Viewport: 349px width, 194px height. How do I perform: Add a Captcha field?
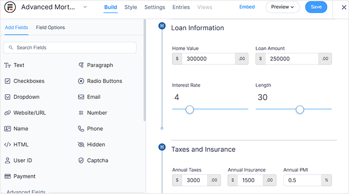click(93, 161)
